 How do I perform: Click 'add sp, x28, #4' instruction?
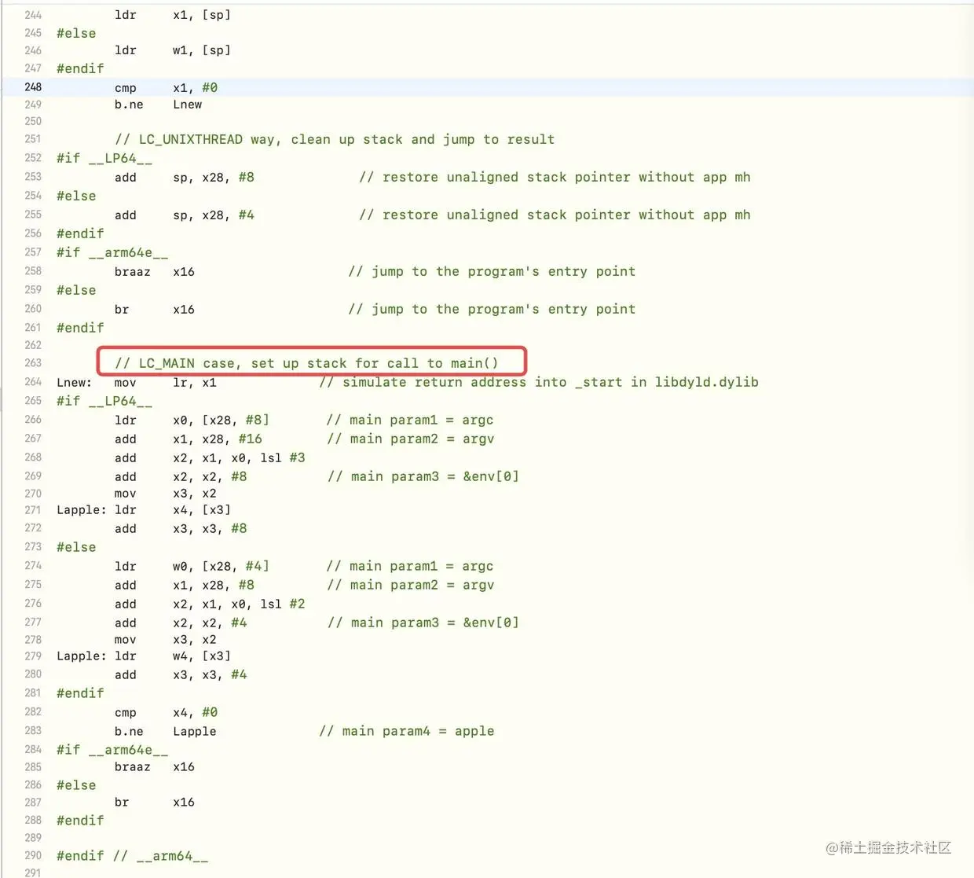(x=185, y=215)
